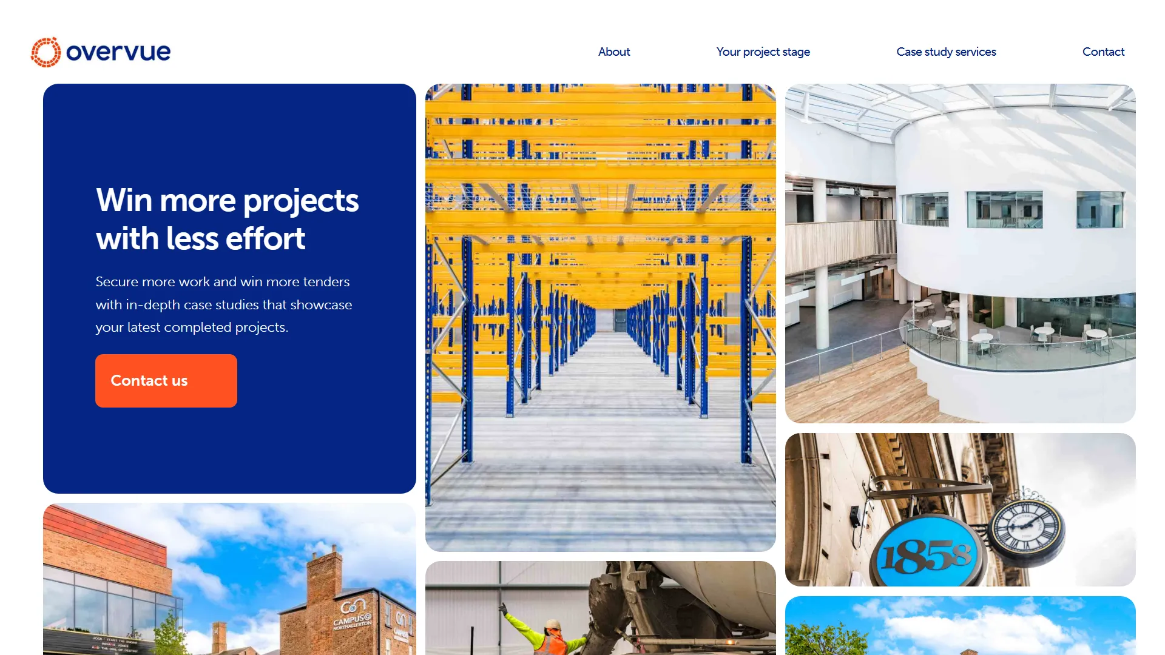The width and height of the screenshot is (1165, 655).
Task: Select Case study services in the navigation
Action: coord(946,52)
